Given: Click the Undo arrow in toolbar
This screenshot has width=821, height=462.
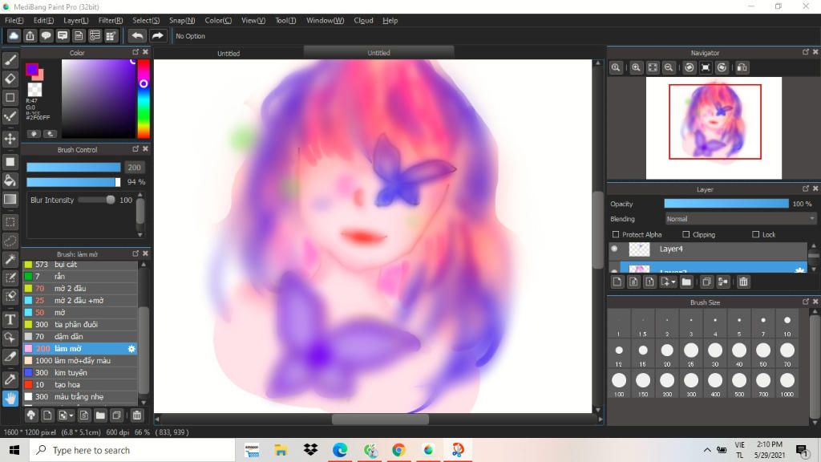Looking at the screenshot, I should (137, 35).
